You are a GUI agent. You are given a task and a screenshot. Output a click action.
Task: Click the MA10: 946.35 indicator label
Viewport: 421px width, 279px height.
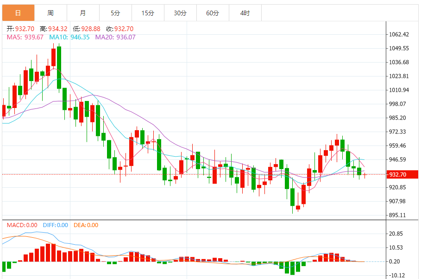[69, 37]
